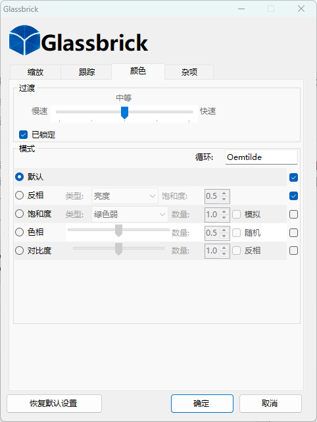317x422 pixels.
Task: Click the 色相 row 数量 field 0.5
Action: [212, 232]
